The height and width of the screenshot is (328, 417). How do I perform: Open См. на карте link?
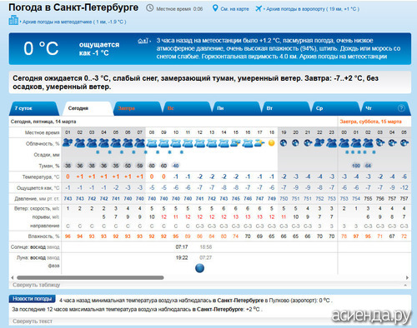(234, 9)
